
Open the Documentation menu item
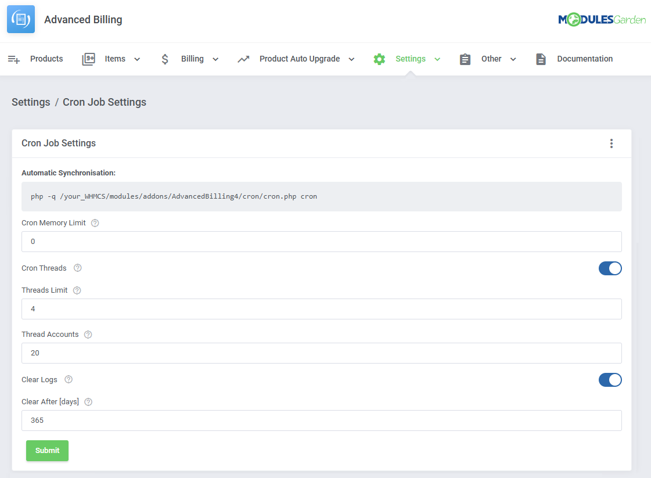click(x=585, y=59)
